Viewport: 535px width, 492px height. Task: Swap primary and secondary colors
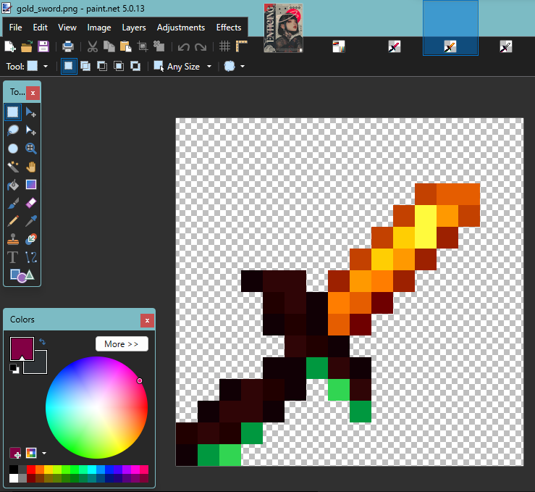(x=42, y=341)
